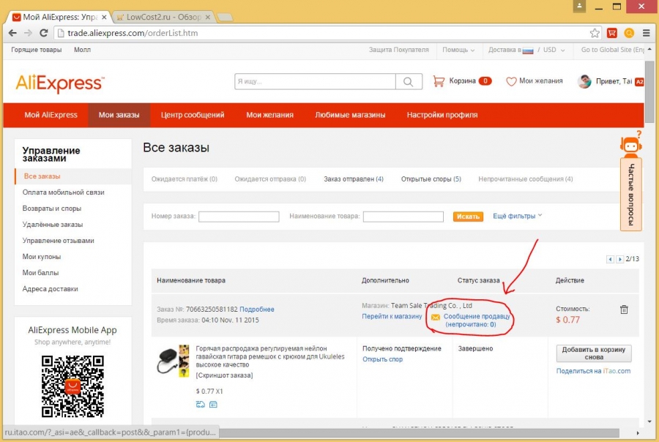Go to next orders page arrow
The width and height of the screenshot is (659, 442).
tap(619, 259)
